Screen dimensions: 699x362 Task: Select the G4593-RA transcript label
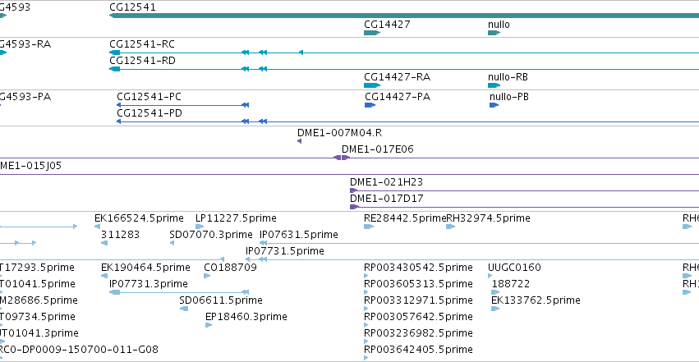(x=25, y=44)
